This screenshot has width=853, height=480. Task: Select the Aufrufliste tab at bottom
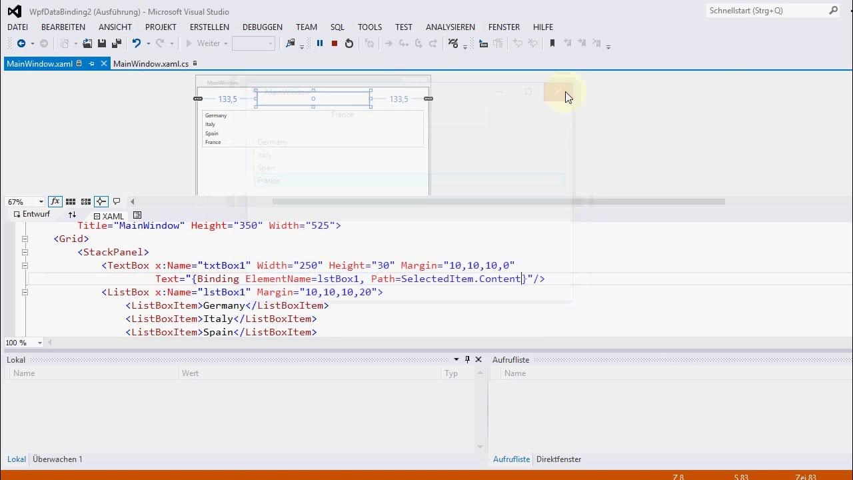pyautogui.click(x=511, y=459)
